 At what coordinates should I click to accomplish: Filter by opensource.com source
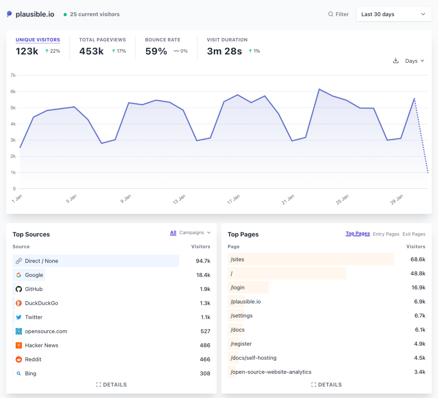(46, 331)
